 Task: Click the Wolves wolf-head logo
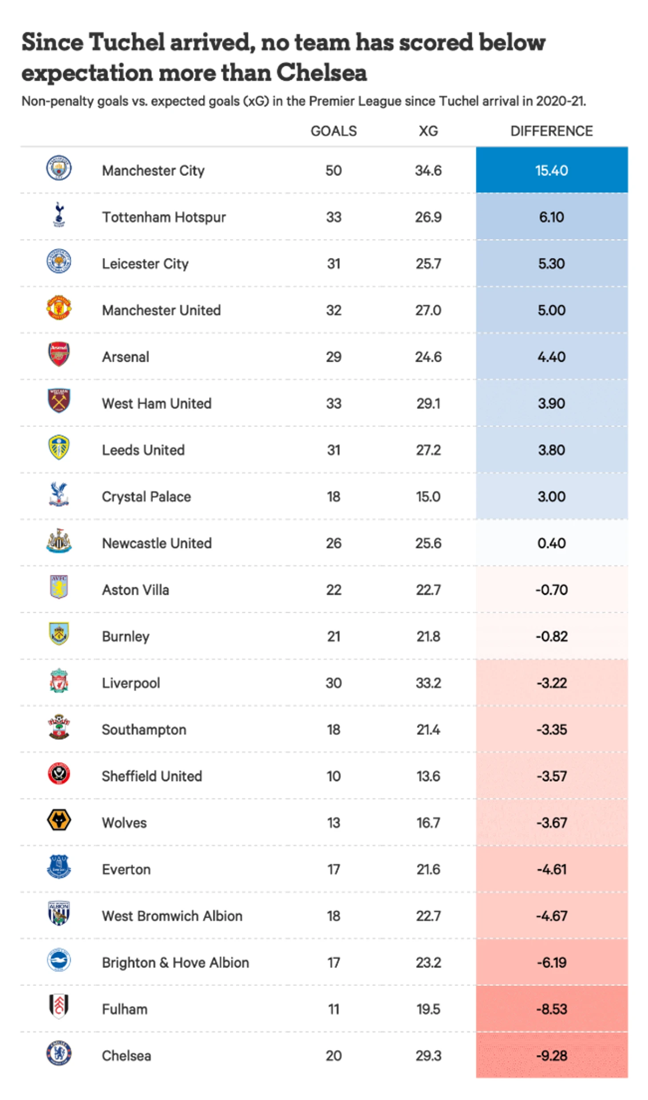click(x=59, y=820)
